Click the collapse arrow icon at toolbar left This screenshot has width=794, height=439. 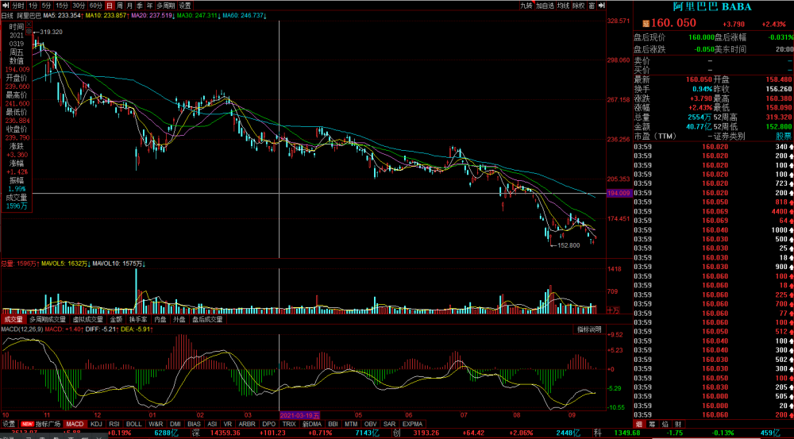pos(6,6)
